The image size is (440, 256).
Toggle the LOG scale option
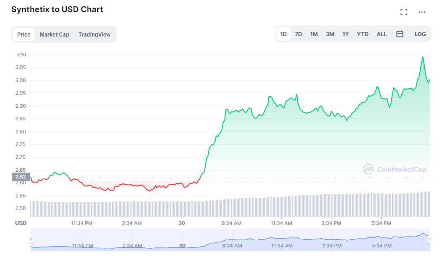click(x=420, y=34)
